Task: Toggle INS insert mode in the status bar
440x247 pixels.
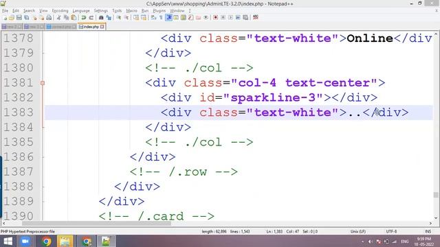Action: pyautogui.click(x=428, y=232)
